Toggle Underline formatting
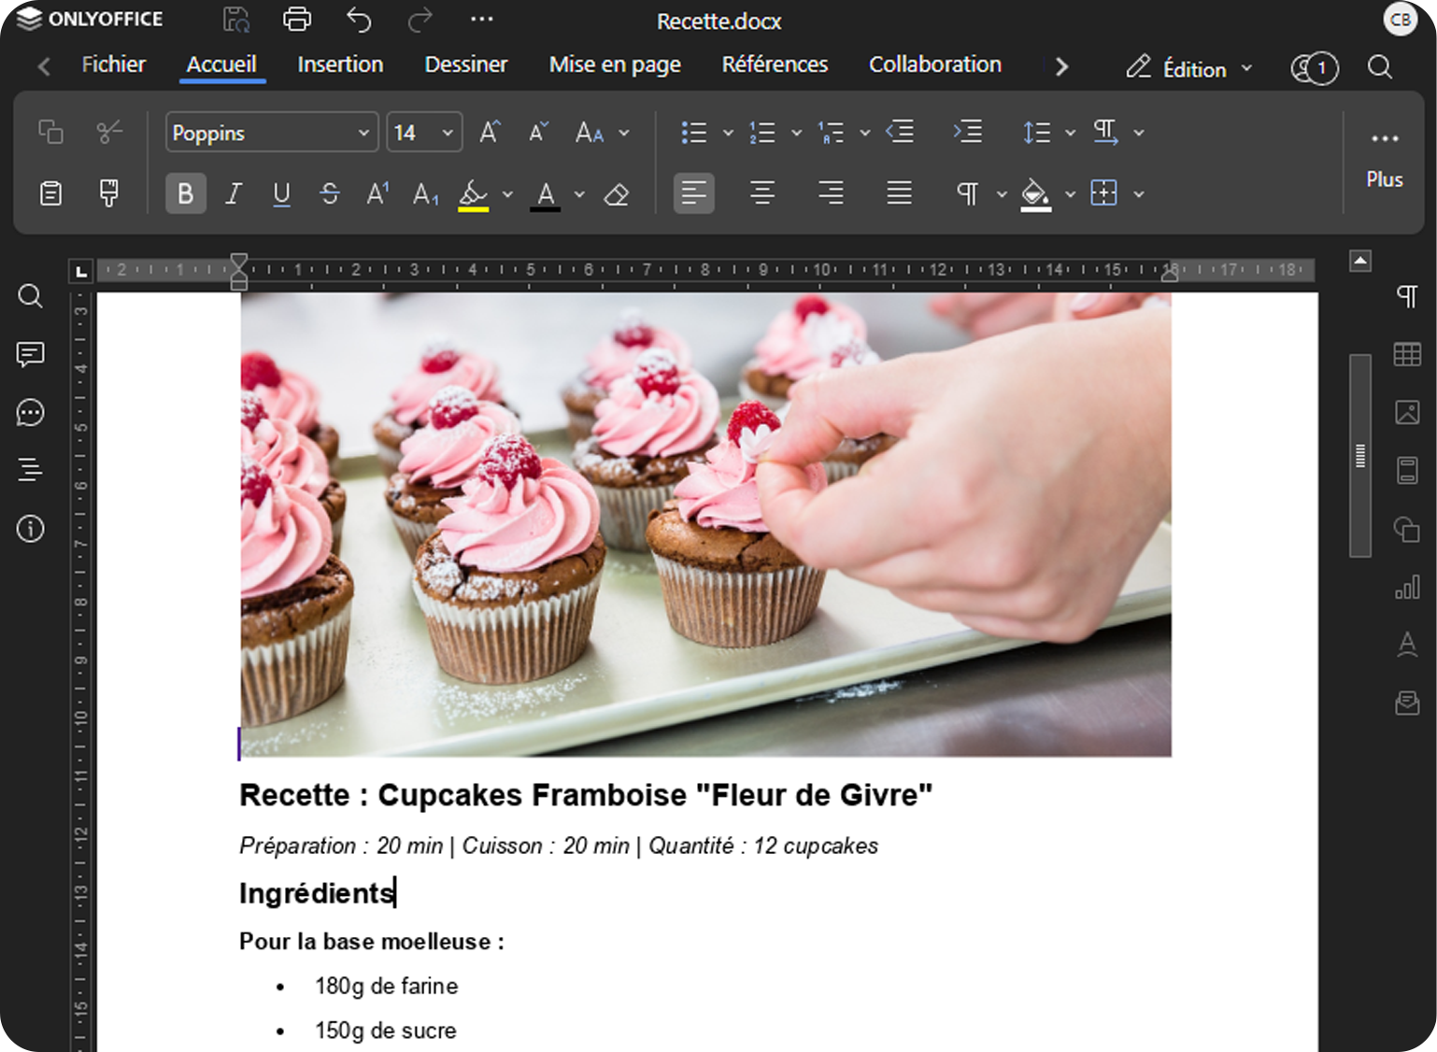 coord(281,194)
